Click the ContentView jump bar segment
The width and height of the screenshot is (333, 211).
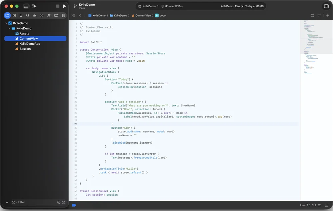[x=141, y=16]
